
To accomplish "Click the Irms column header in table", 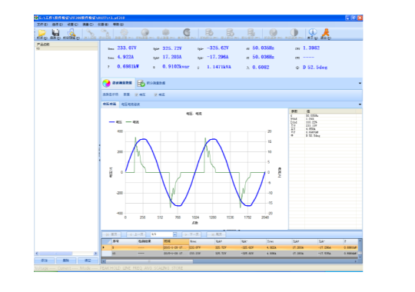I will point(279,241).
